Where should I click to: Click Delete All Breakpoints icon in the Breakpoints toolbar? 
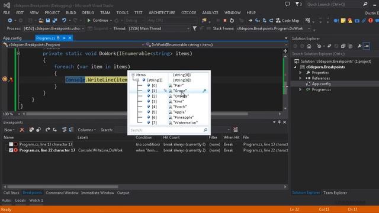click(31, 130)
